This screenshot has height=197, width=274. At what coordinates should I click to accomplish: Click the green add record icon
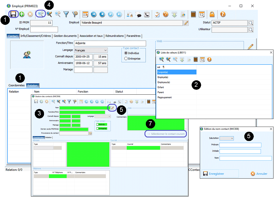click(x=22, y=14)
